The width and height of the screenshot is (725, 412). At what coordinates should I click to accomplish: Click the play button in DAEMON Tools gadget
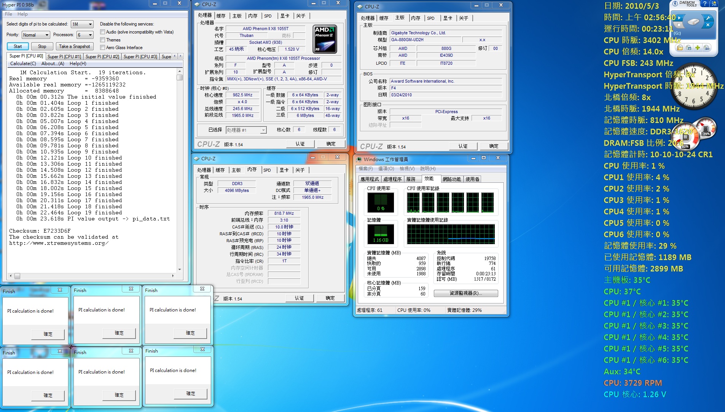click(x=679, y=18)
